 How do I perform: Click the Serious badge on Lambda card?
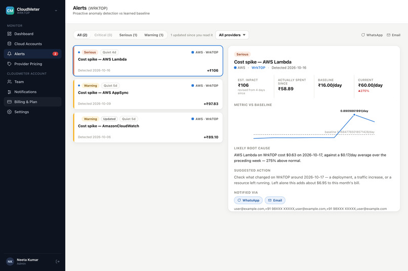[90, 52]
